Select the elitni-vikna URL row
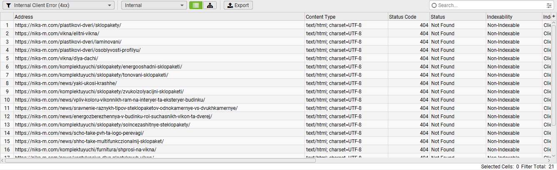 57,34
